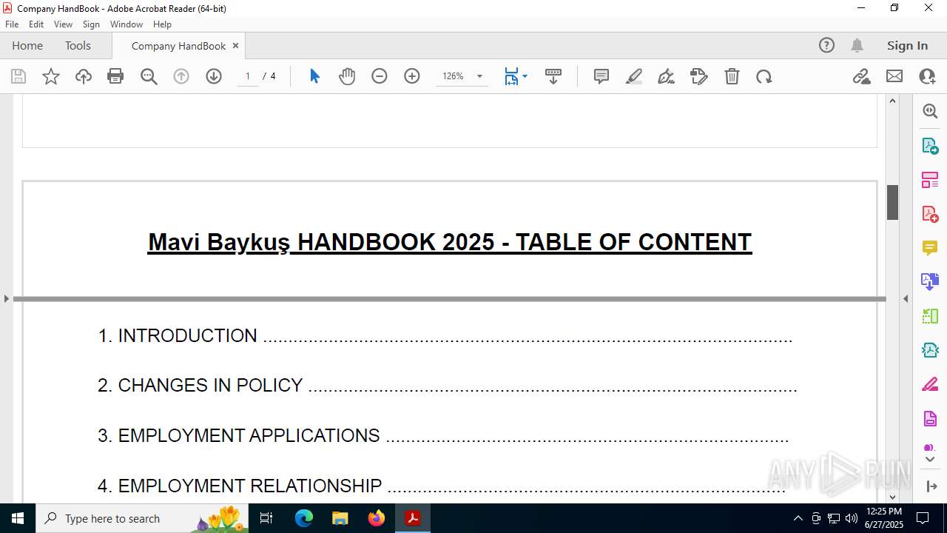Open Create PDF tool in right pane
Viewport: 947px width, 533px height.
(x=930, y=214)
